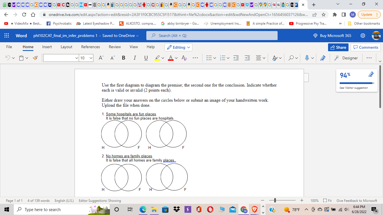Image resolution: width=383 pixels, height=215 pixels.
Task: Start Dictate with the microphone
Action: coord(307,58)
